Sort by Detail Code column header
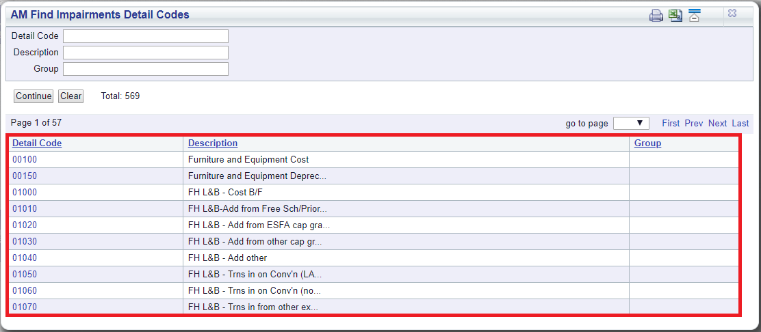761x332 pixels. coord(37,143)
